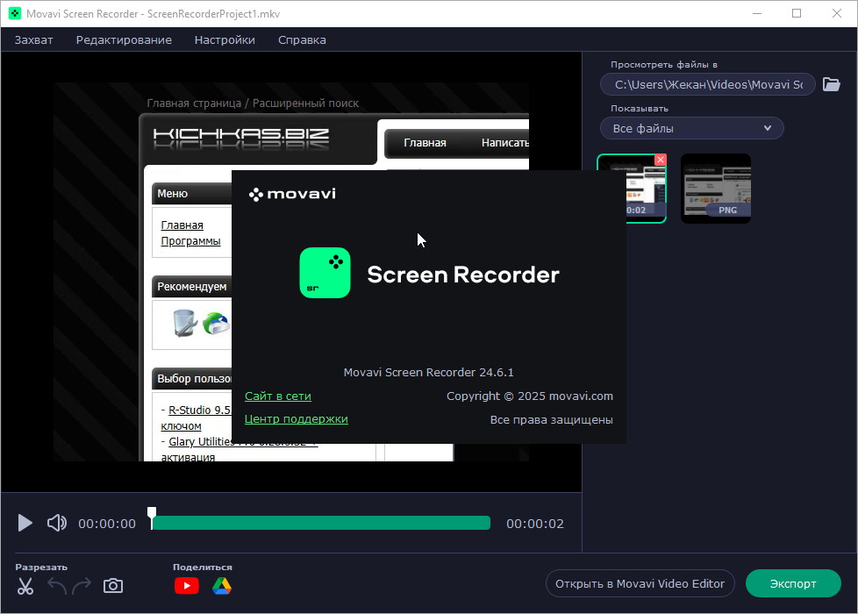Share the video to YouTube

click(187, 586)
